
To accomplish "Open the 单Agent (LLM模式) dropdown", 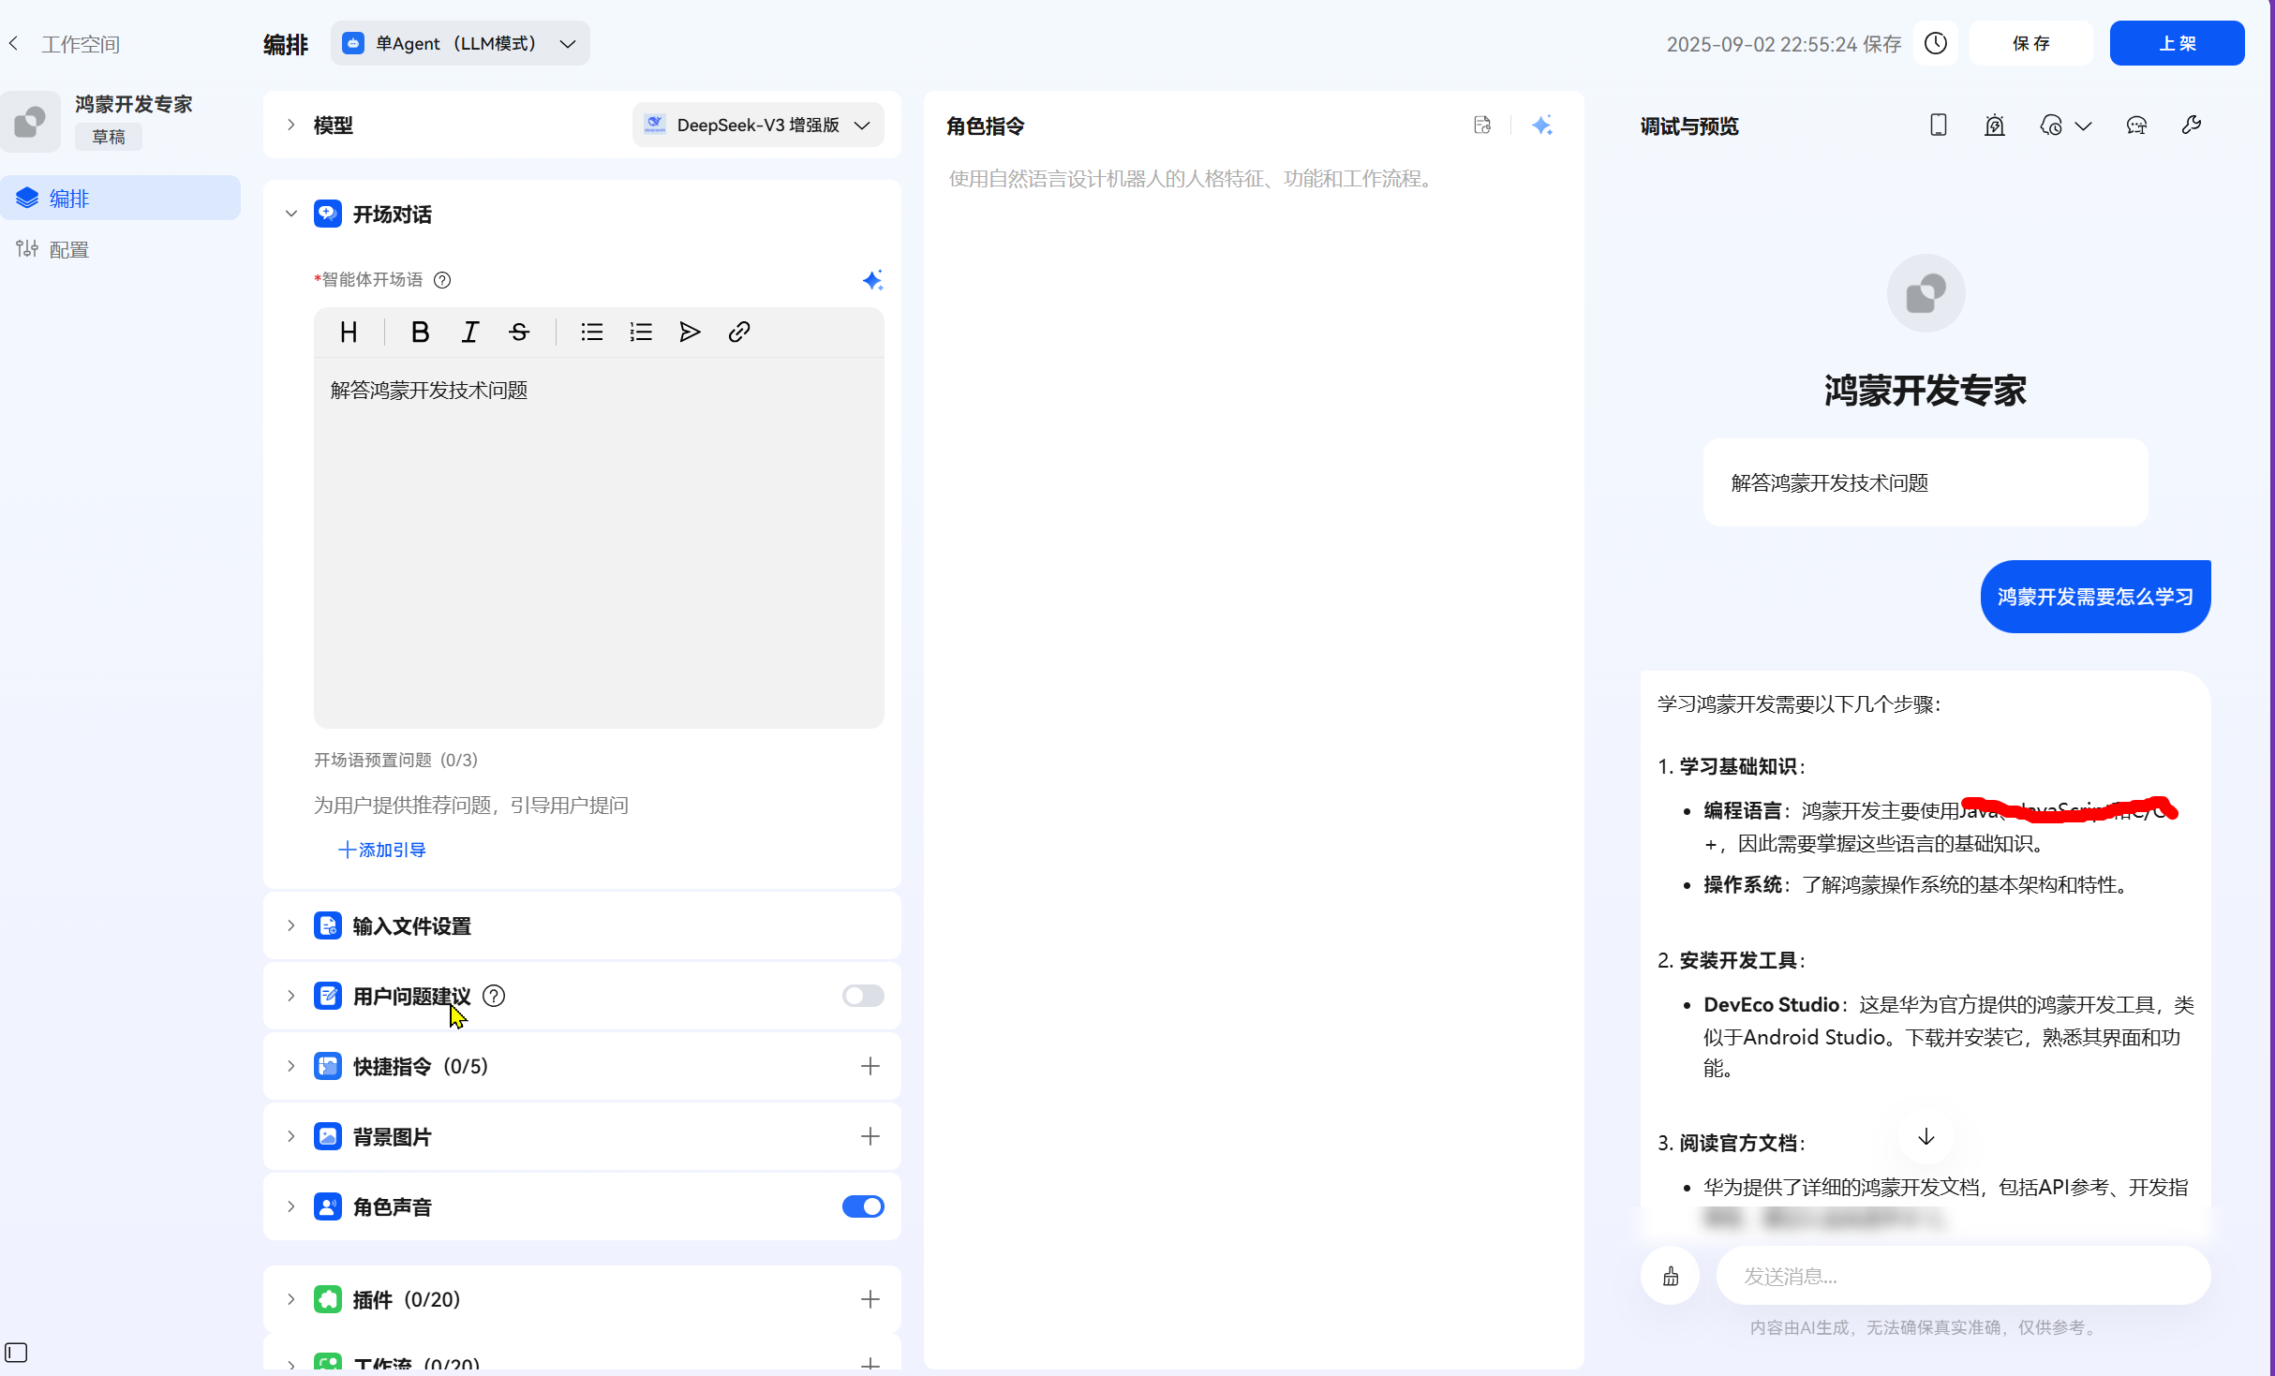I will [x=460, y=43].
